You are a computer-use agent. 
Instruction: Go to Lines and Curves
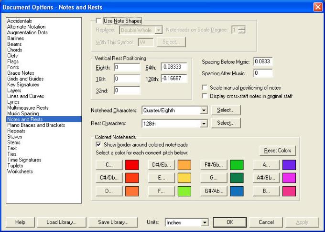25,96
